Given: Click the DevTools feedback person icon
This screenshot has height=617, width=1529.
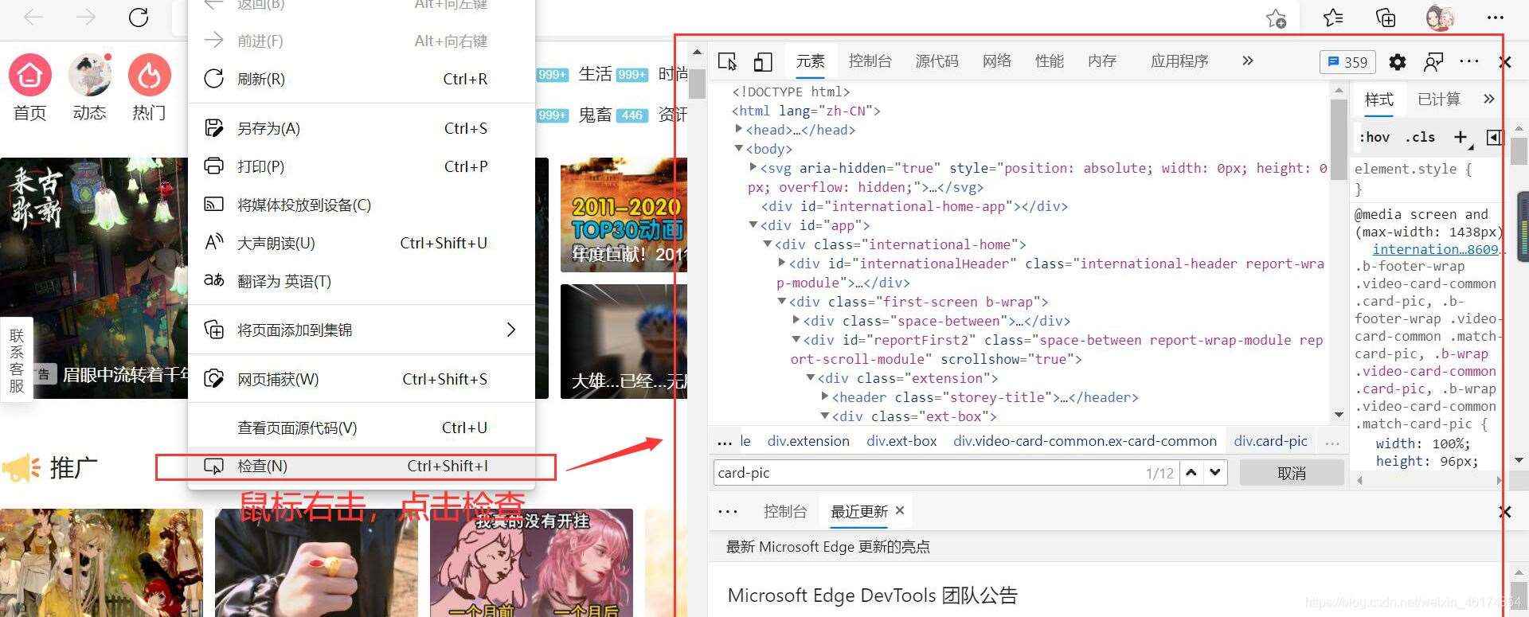Looking at the screenshot, I should tap(1433, 62).
